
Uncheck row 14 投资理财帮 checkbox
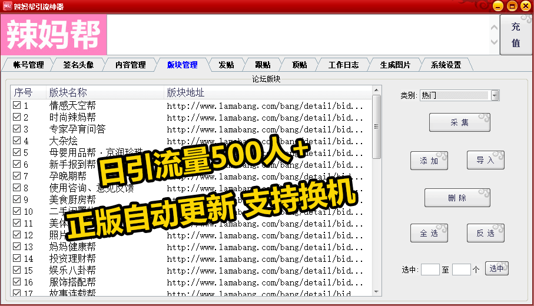pyautogui.click(x=16, y=258)
